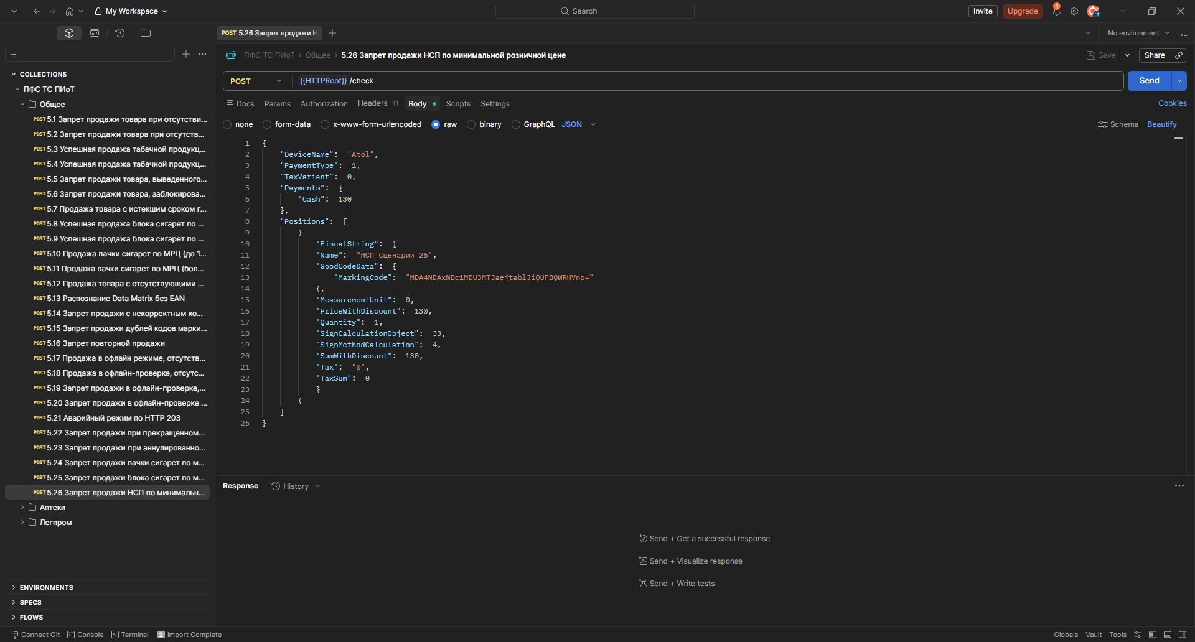Expand the ENVIRONMENTS section
Viewport: 1195px width, 642px height.
tap(42, 587)
